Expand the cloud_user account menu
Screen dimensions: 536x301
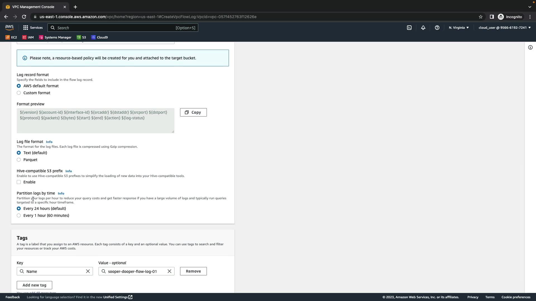click(x=504, y=28)
